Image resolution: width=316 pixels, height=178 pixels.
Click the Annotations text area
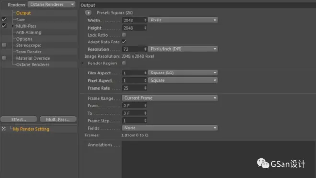(x=219, y=159)
